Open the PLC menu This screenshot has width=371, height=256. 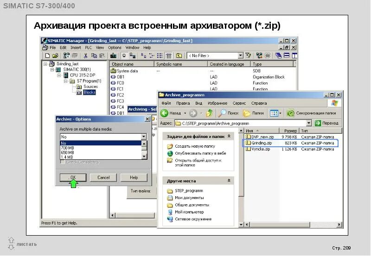[88, 48]
